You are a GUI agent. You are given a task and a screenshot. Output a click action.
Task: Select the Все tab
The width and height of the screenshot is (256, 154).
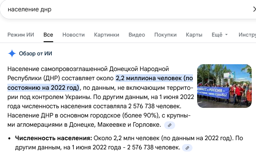[x=48, y=35]
